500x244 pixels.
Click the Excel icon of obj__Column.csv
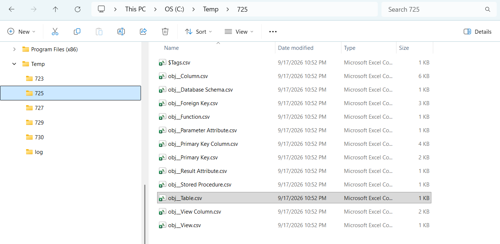pyautogui.click(x=162, y=76)
